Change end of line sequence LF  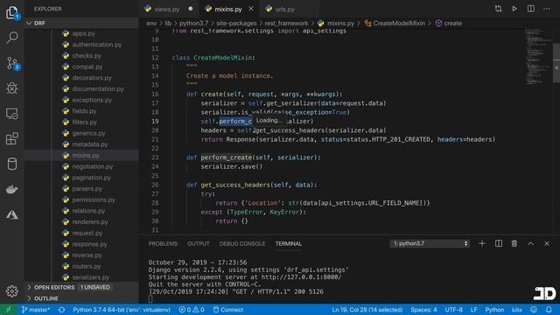coord(473,310)
